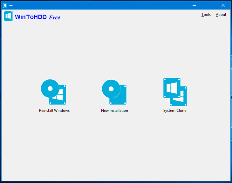Close the WinToHDD window
The image size is (232, 183).
click(223, 5)
